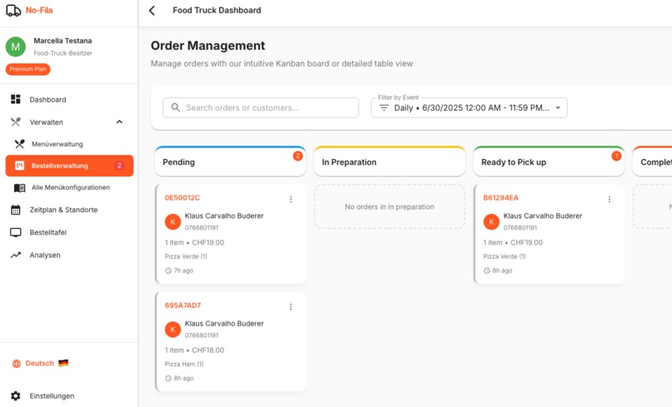Open three-dot menu on order B61294EA
The image size is (672, 407).
609,199
